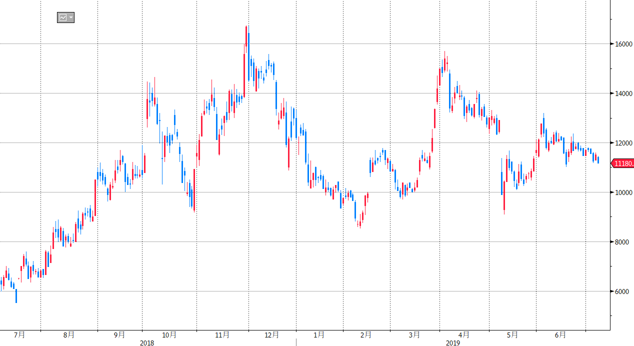
Task: Select the 12月 month marker
Action: [272, 335]
